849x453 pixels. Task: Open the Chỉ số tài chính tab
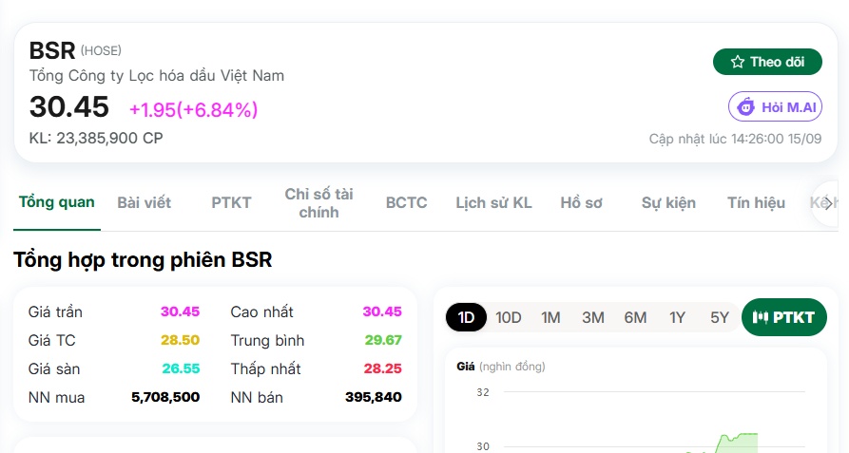(318, 202)
